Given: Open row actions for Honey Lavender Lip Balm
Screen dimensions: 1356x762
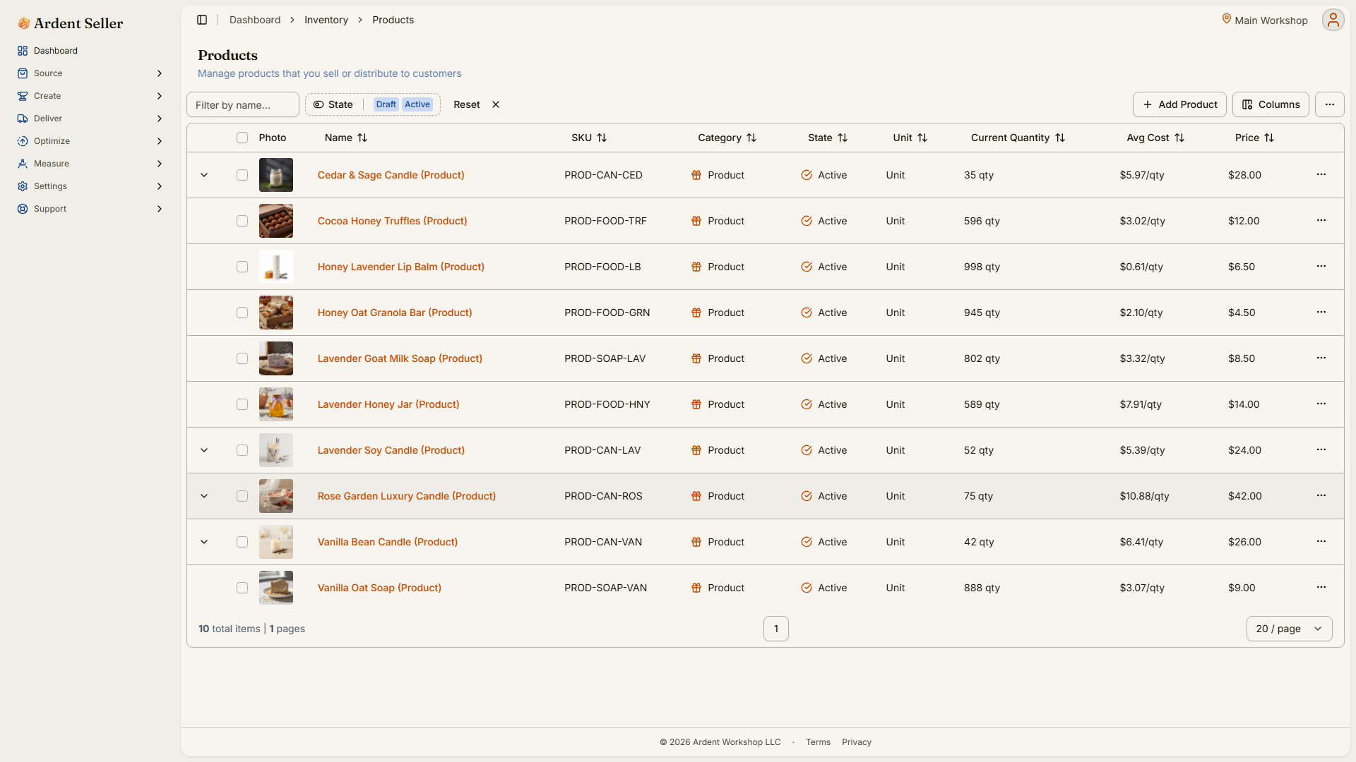Looking at the screenshot, I should pos(1321,266).
